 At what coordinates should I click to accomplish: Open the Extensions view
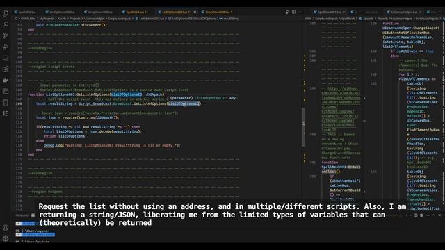6,69
